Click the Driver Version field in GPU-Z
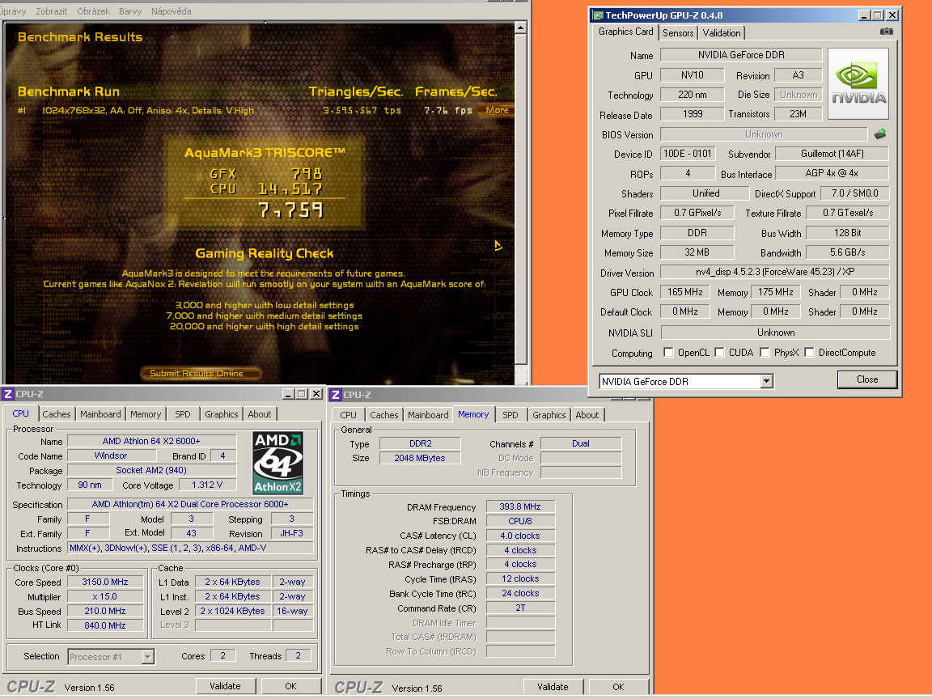 [x=775, y=272]
